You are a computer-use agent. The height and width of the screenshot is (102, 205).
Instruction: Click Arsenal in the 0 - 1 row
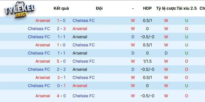80,86
